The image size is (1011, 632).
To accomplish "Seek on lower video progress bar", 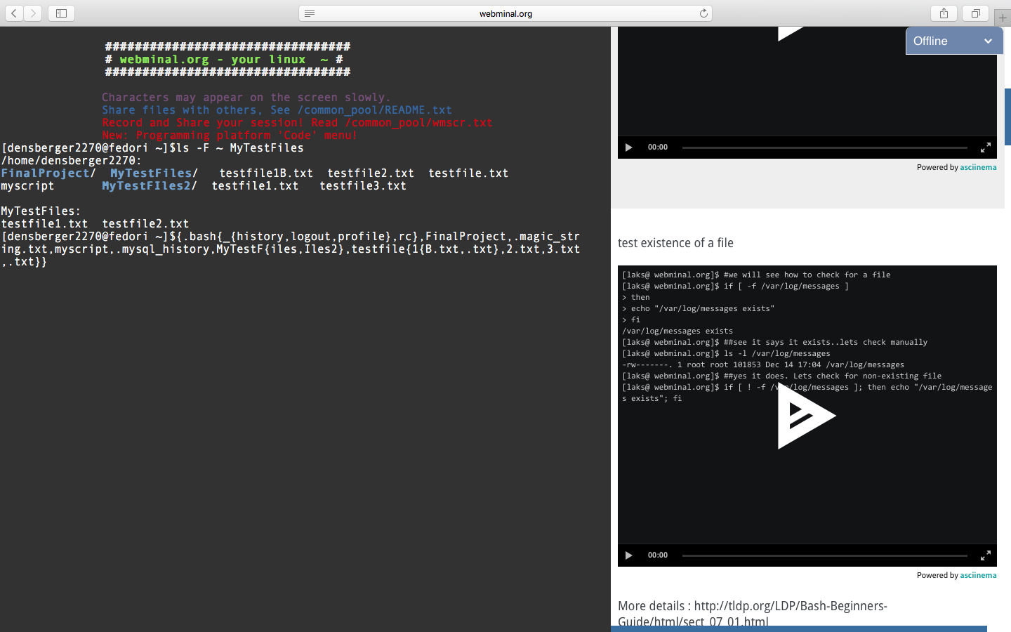I will (824, 555).
